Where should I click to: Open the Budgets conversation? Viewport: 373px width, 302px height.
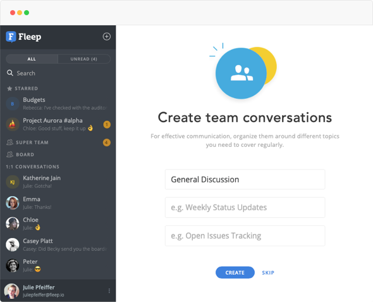click(58, 104)
